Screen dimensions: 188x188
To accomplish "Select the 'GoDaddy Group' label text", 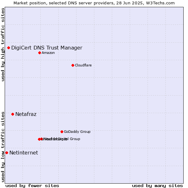I will click(77, 132).
